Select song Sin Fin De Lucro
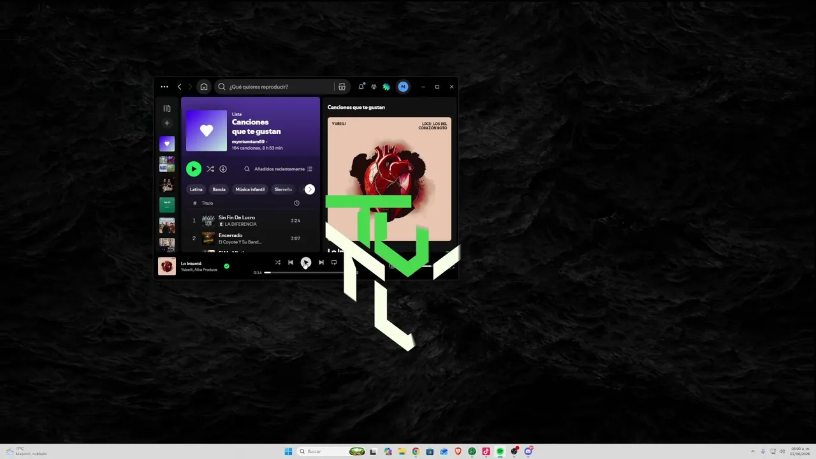 tap(237, 217)
